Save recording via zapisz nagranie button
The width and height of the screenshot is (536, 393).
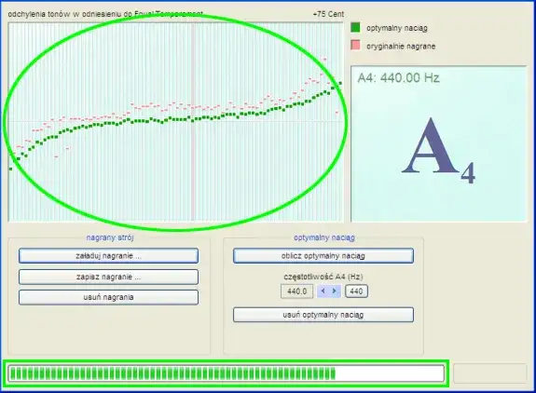point(108,277)
